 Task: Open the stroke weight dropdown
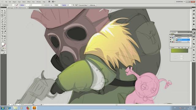pos(30,5)
